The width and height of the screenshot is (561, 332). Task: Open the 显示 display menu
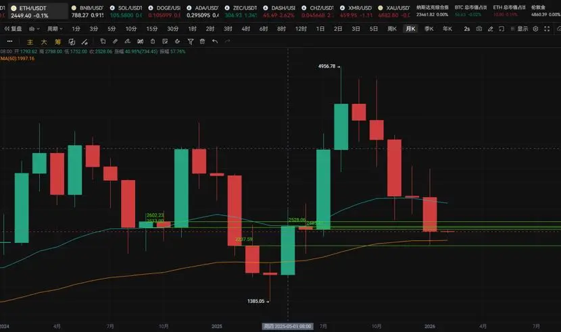pyautogui.click(x=520, y=28)
